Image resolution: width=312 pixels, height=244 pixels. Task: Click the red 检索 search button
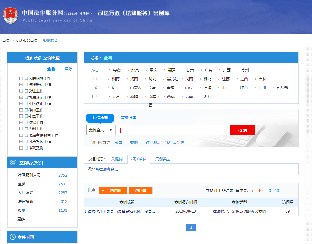243,130
